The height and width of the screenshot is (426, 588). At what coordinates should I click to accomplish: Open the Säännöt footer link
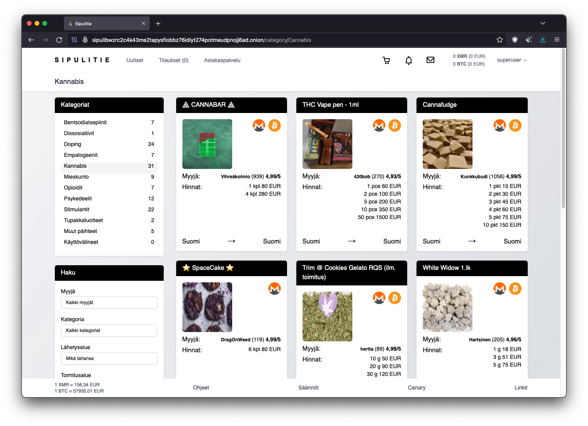coord(308,388)
